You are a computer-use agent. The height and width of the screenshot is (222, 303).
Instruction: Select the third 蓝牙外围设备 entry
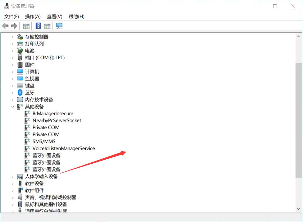pyautogui.click(x=46, y=170)
